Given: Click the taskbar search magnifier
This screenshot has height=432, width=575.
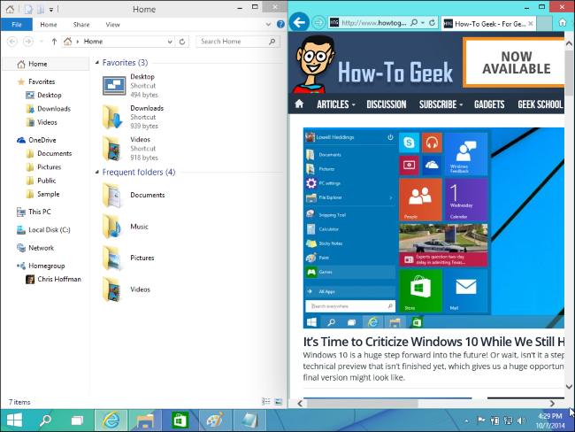Looking at the screenshot, I should 45,419.
